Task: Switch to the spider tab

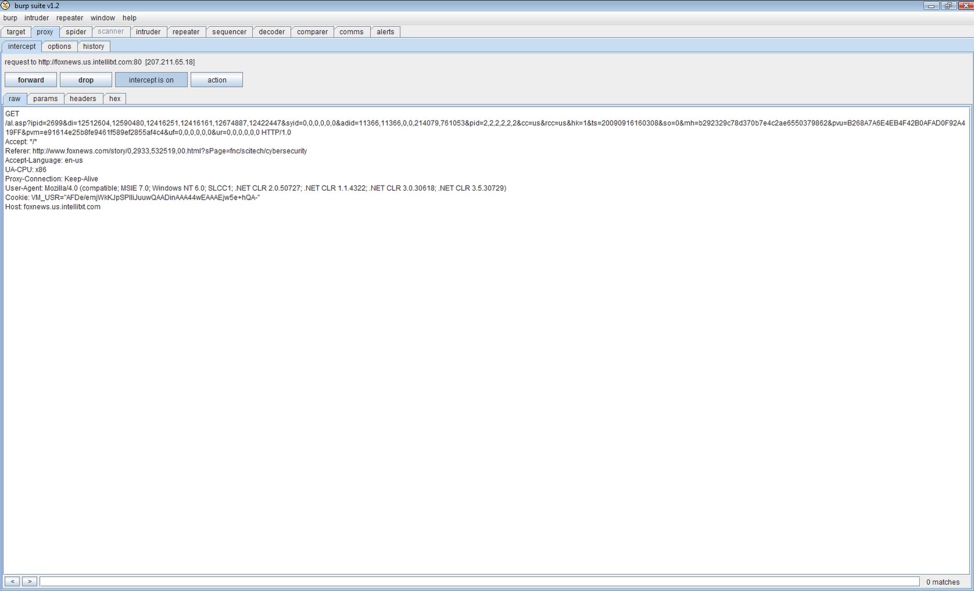Action: click(x=76, y=32)
